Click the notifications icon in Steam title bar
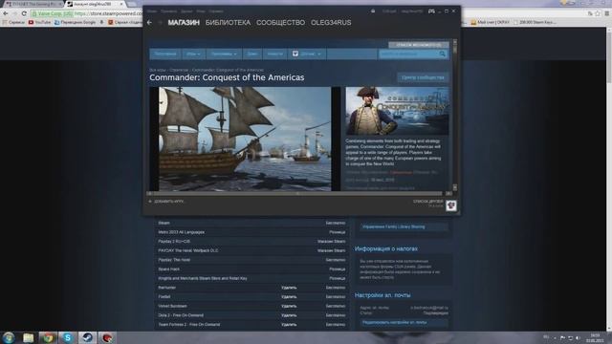 (373, 11)
